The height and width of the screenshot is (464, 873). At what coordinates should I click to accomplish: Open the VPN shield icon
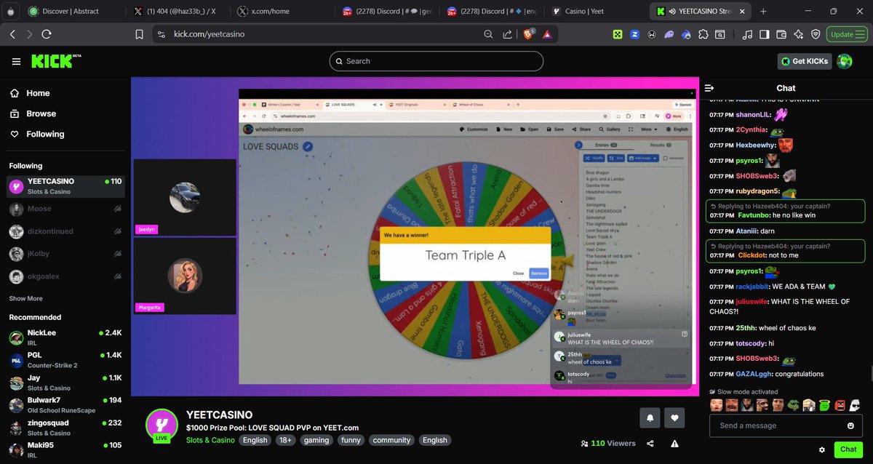click(816, 34)
